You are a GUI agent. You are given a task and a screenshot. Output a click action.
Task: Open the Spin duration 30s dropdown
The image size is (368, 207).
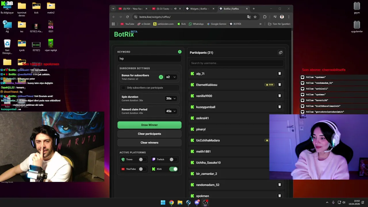[x=171, y=98]
